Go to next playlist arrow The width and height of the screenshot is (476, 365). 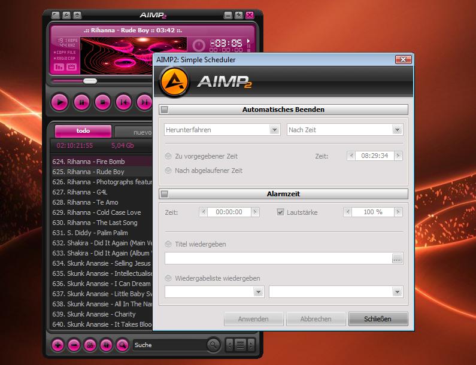[x=251, y=345]
